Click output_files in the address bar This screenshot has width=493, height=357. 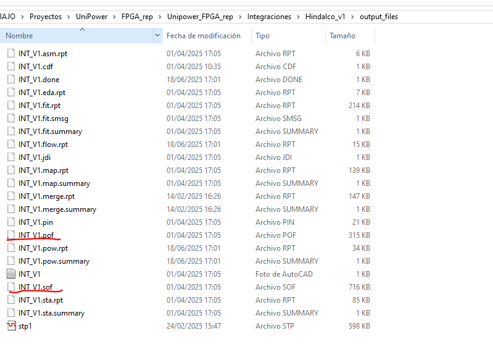[379, 17]
